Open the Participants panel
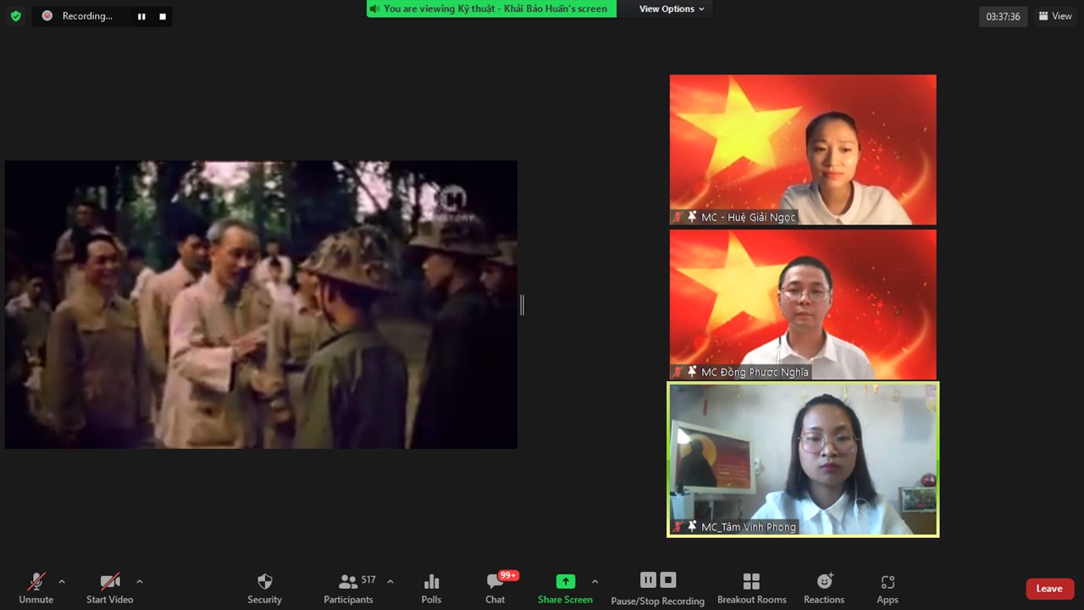 pos(348,588)
